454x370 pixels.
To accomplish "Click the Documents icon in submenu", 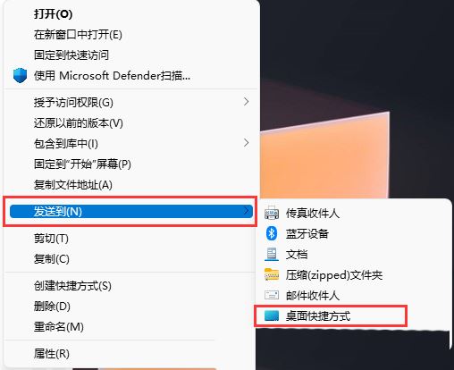I will tap(272, 254).
